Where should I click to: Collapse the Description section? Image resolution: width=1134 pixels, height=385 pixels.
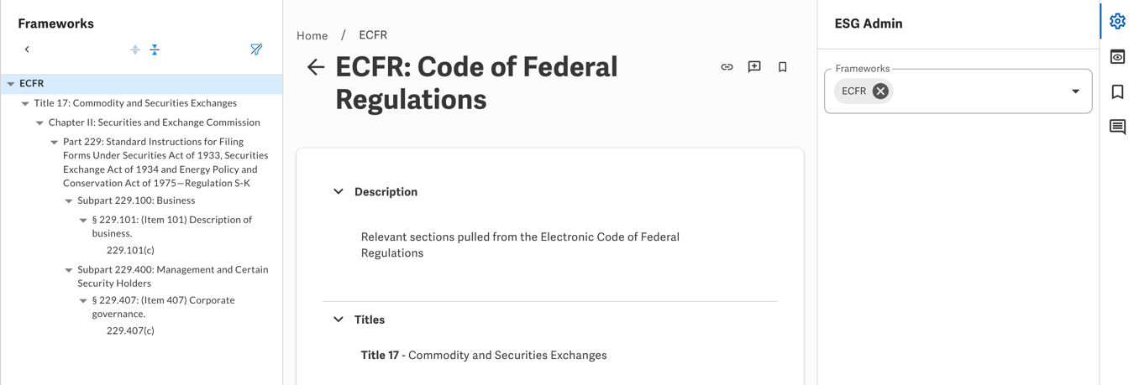(339, 192)
